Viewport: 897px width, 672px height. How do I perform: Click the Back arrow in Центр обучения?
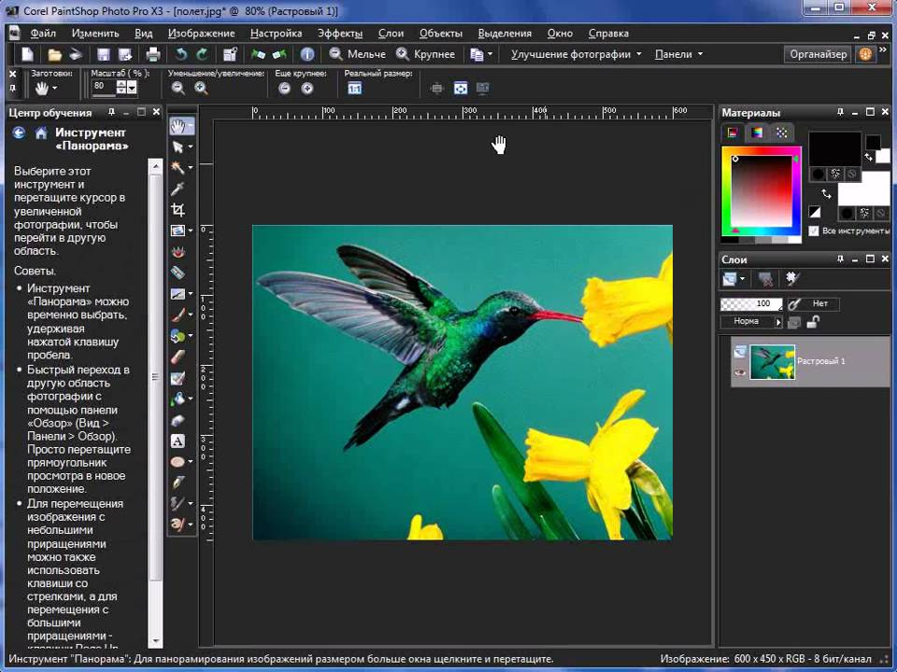[19, 133]
